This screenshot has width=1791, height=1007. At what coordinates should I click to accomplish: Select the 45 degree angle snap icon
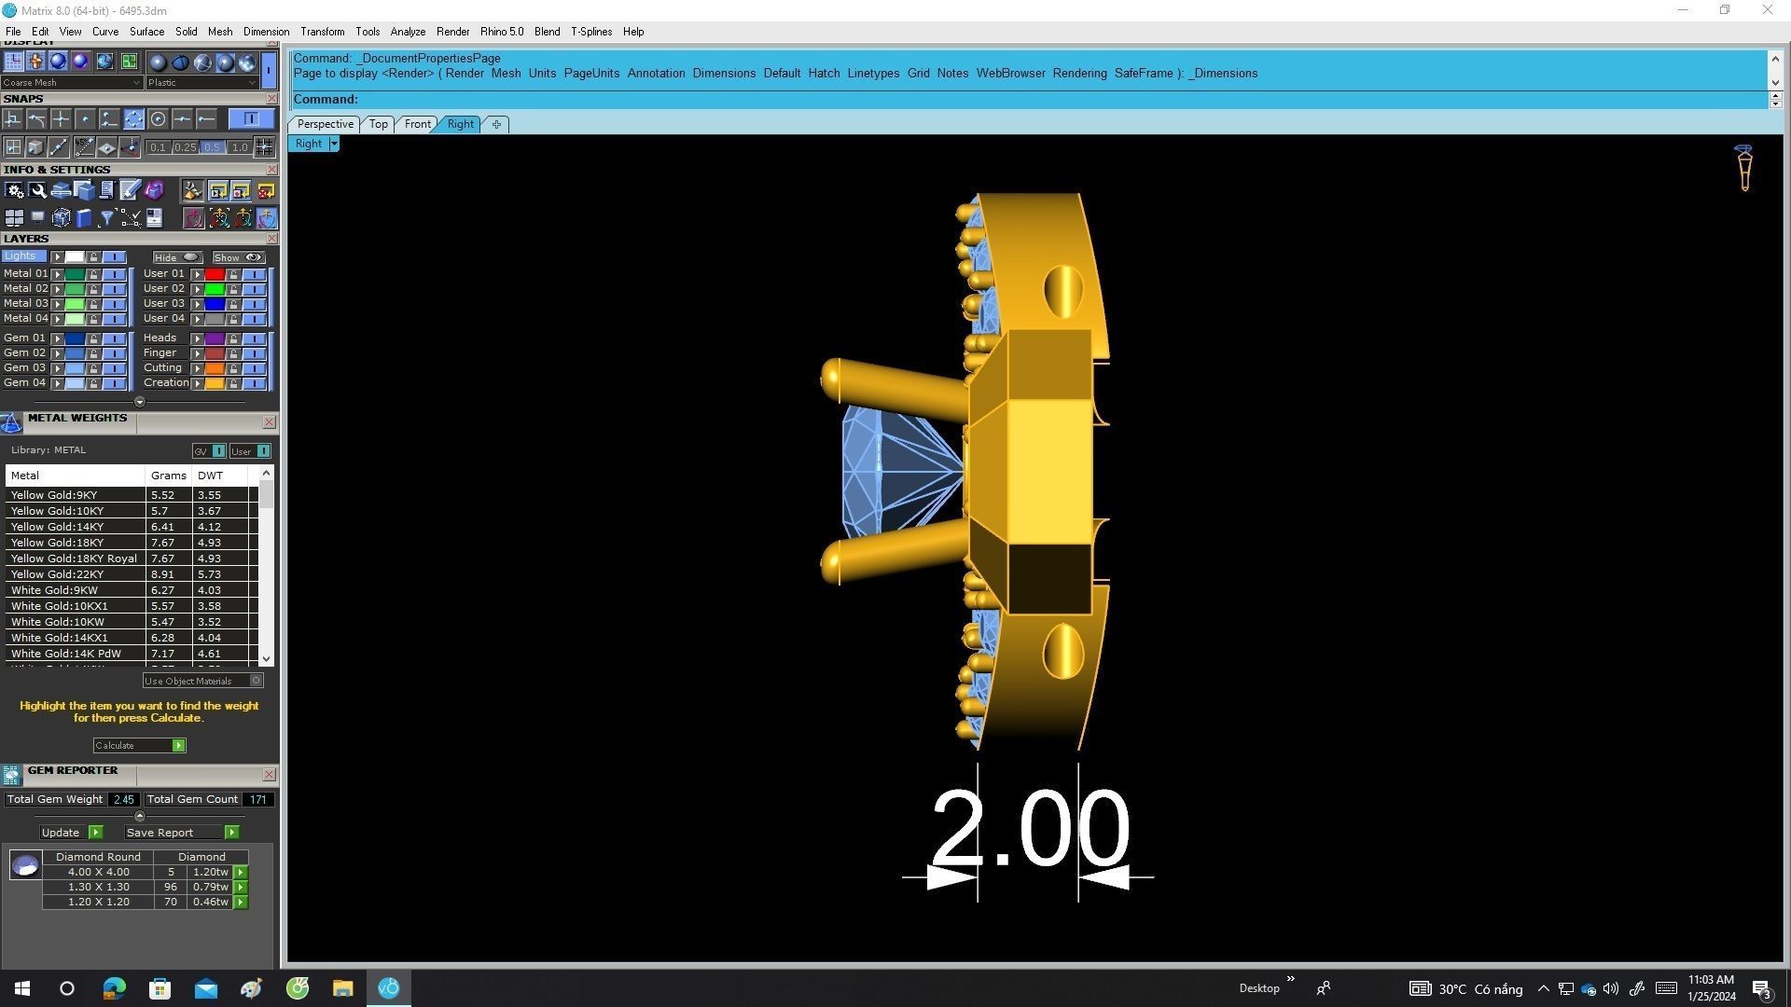pos(84,147)
